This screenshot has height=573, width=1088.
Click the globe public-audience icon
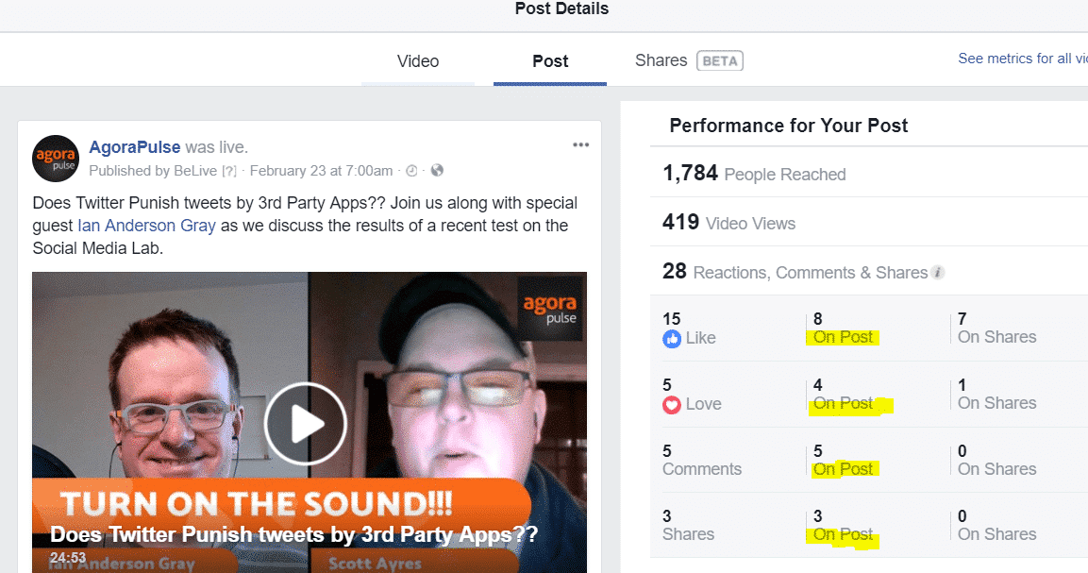[437, 170]
